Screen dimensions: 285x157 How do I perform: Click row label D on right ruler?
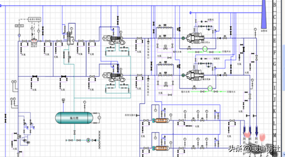pos(275,29)
